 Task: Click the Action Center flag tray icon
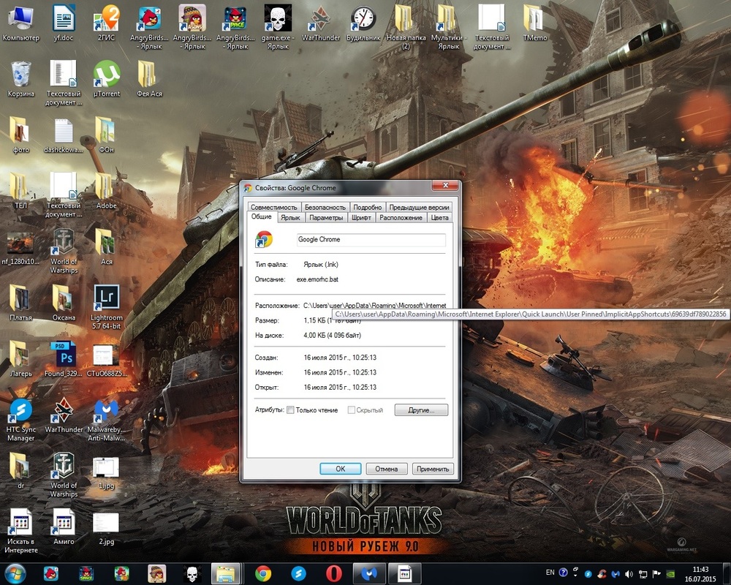coord(656,574)
